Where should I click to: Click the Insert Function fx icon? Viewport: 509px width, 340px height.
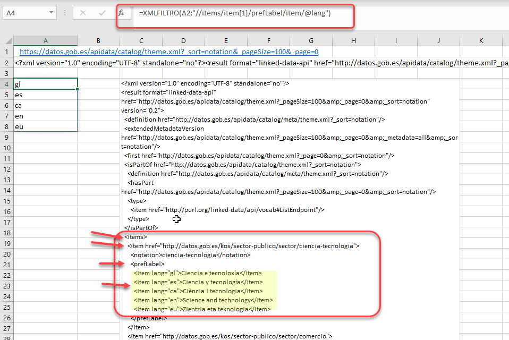(x=121, y=13)
